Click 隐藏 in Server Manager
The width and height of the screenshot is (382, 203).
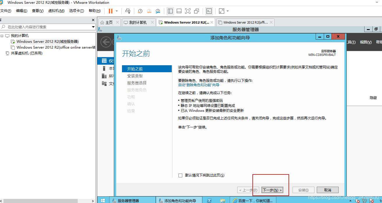tap(373, 98)
